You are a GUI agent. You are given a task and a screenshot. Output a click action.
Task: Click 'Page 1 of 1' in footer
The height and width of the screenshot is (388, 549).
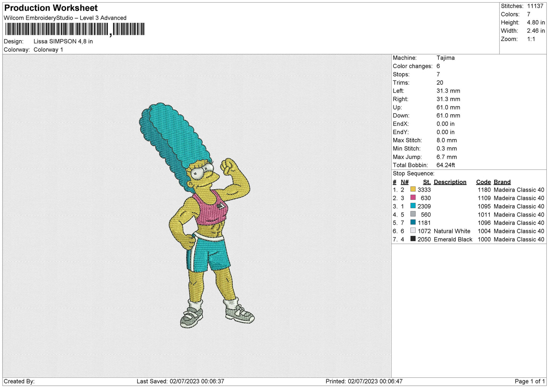(x=530, y=382)
